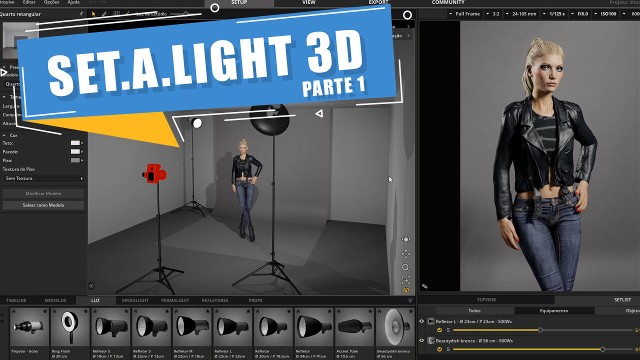The height and width of the screenshot is (360, 640).
Task: Click home icon on Ring Flash tile
Action: (x=54, y=311)
